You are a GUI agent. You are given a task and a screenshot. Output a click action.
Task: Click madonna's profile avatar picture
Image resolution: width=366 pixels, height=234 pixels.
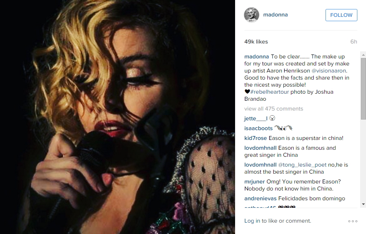click(x=251, y=15)
